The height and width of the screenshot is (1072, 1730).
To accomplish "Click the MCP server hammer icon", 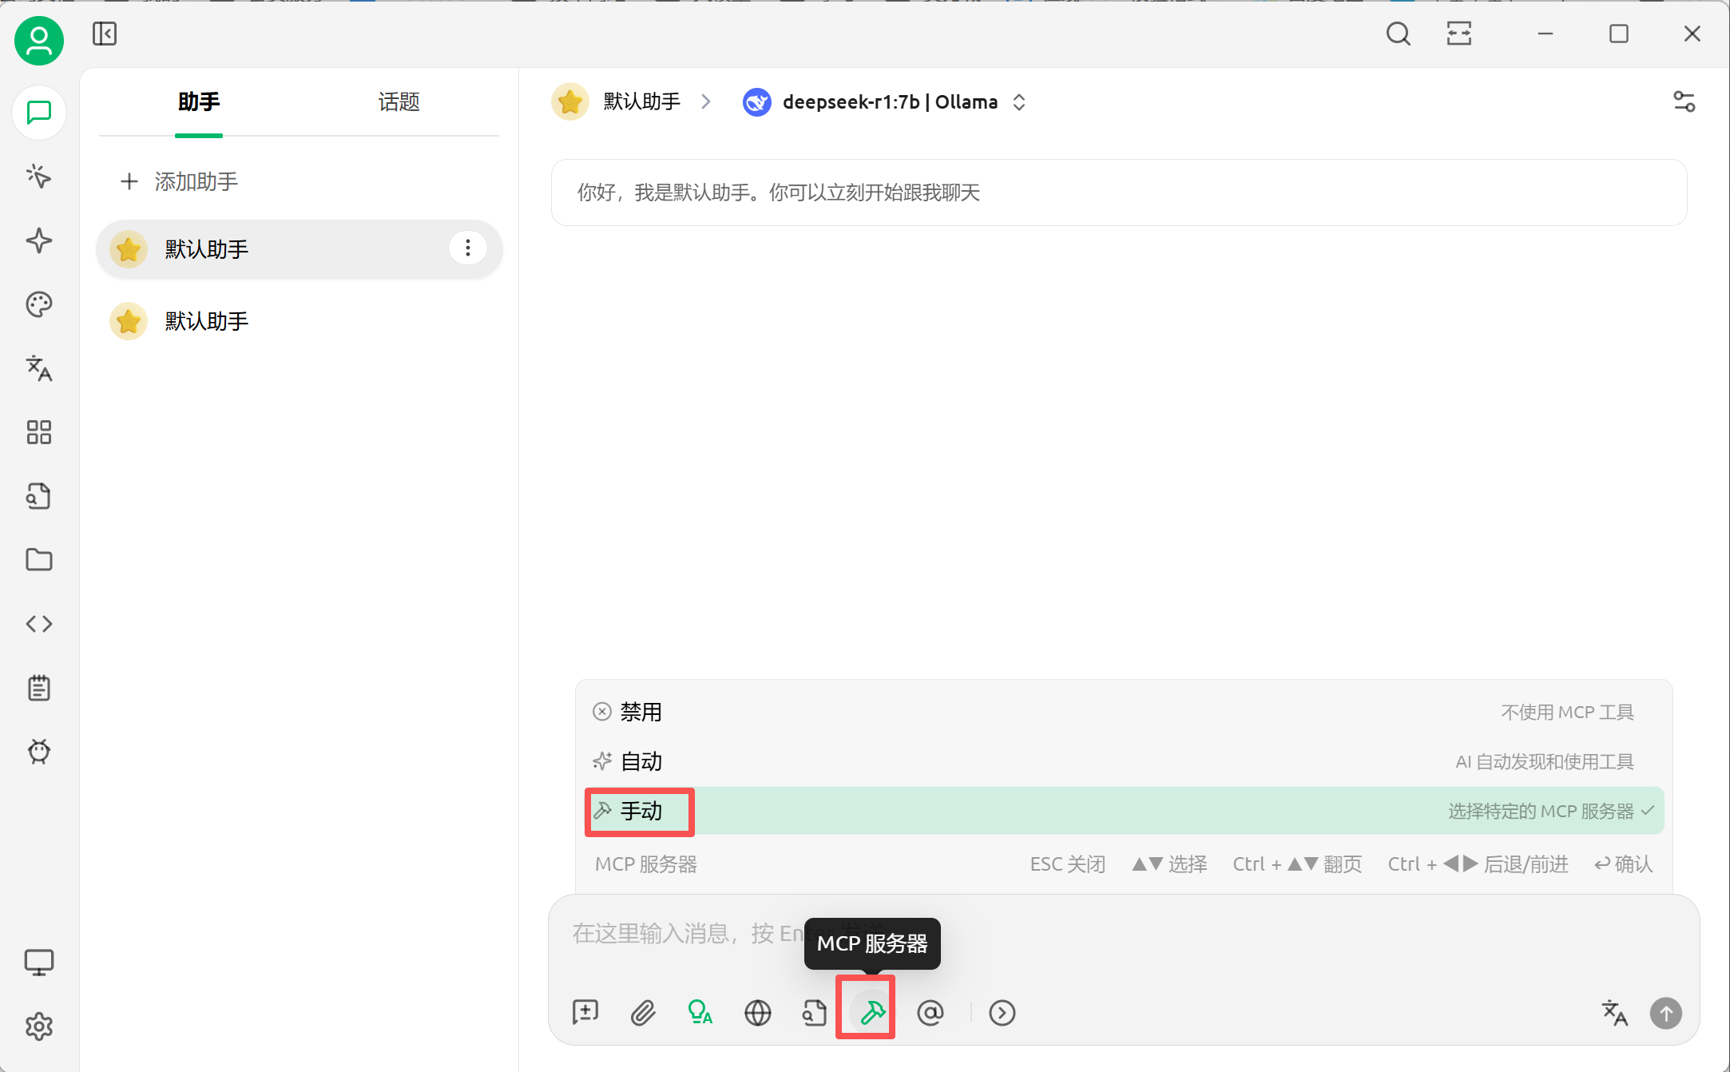I will (871, 1012).
